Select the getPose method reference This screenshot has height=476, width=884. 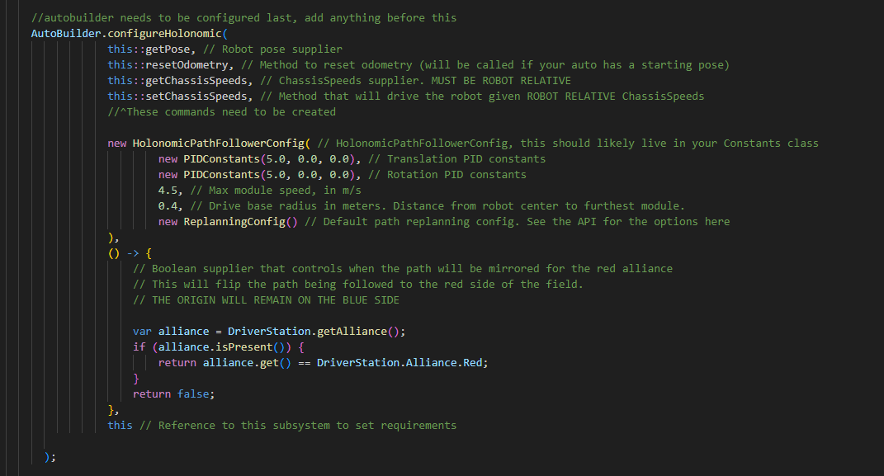tap(168, 49)
